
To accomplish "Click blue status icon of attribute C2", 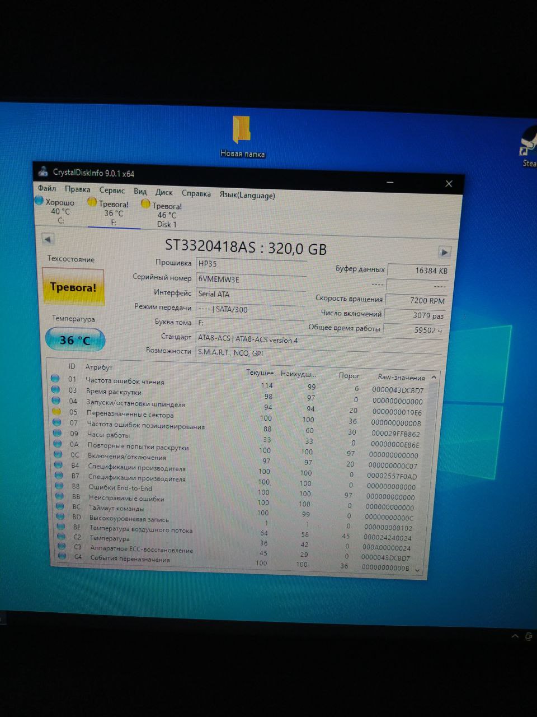I will click(x=62, y=537).
